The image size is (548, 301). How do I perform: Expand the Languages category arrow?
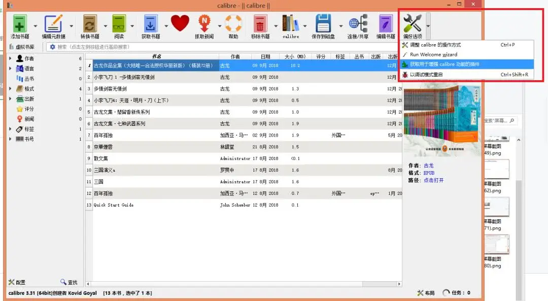tap(10, 69)
